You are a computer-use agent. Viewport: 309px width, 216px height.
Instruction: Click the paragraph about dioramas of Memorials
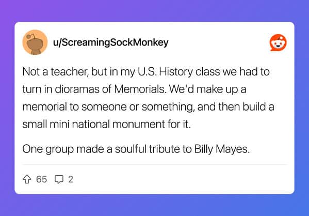(148, 98)
